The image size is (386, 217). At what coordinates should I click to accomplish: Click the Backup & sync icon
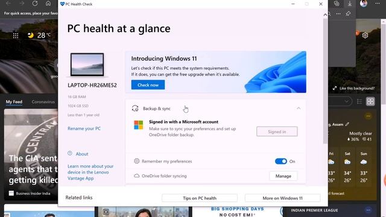(x=135, y=108)
